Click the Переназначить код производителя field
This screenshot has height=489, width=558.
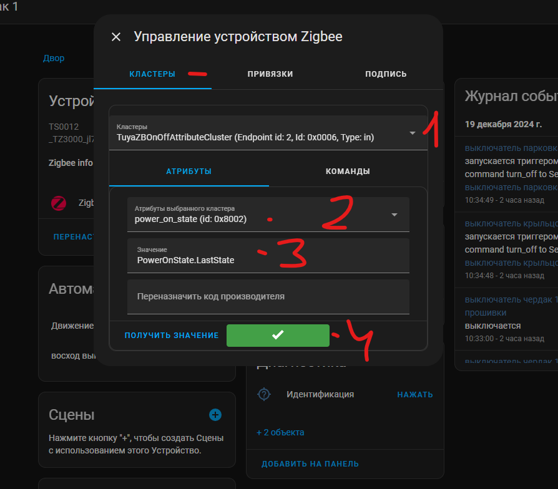268,297
